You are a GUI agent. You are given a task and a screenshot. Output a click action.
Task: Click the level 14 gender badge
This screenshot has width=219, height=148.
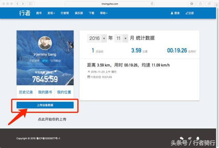point(45,61)
